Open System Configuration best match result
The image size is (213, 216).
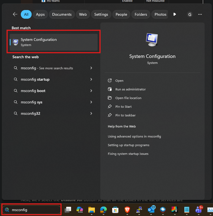coord(54,42)
